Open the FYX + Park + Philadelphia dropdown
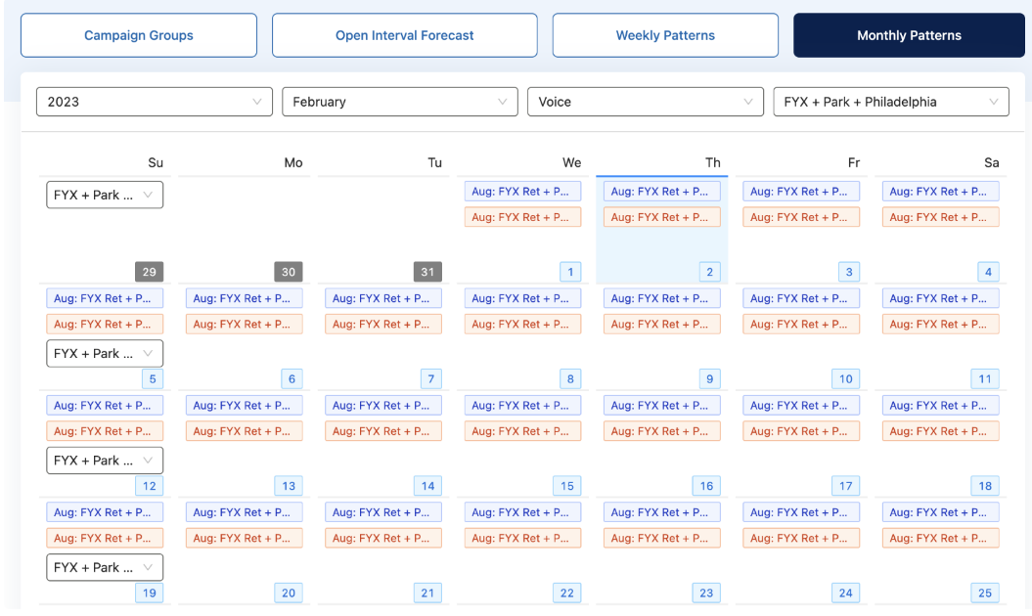This screenshot has height=616, width=1032. 890,101
